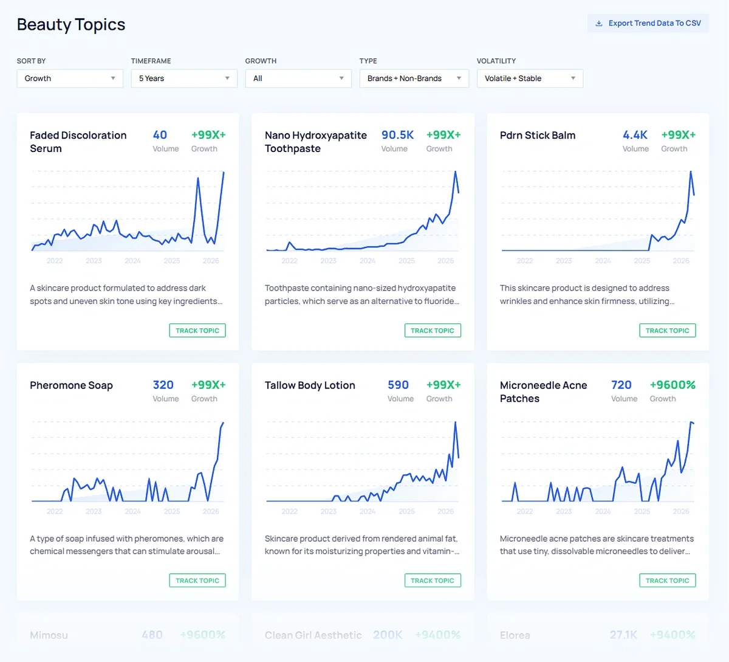Open the Pdrn Stick Balm title
This screenshot has height=662, width=729.
(538, 135)
